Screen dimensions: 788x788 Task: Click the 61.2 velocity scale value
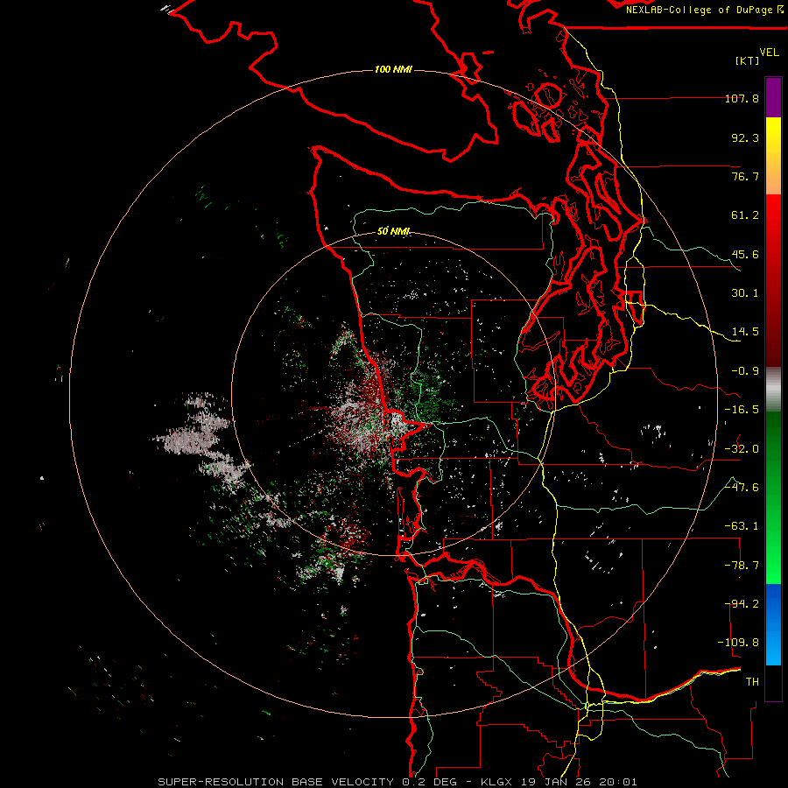point(745,215)
